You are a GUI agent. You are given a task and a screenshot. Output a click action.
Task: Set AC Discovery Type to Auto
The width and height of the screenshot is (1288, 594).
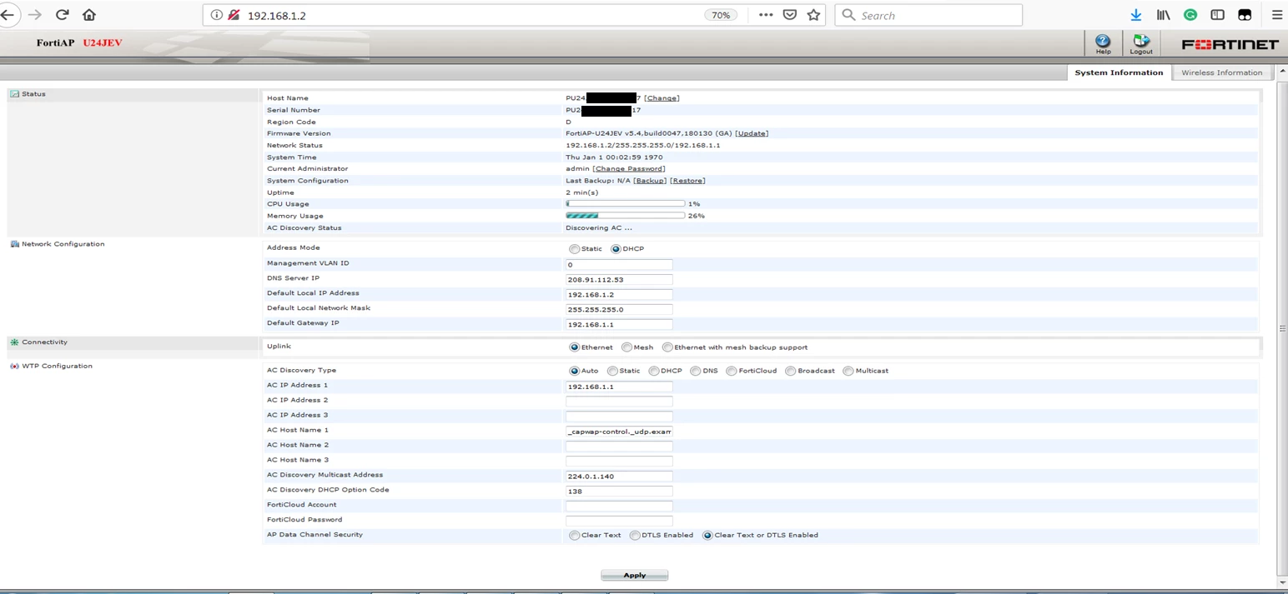click(574, 371)
